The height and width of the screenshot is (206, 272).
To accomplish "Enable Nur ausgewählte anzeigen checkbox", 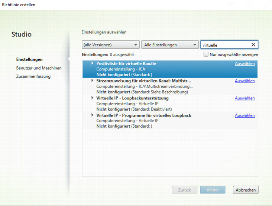I will click(x=206, y=55).
